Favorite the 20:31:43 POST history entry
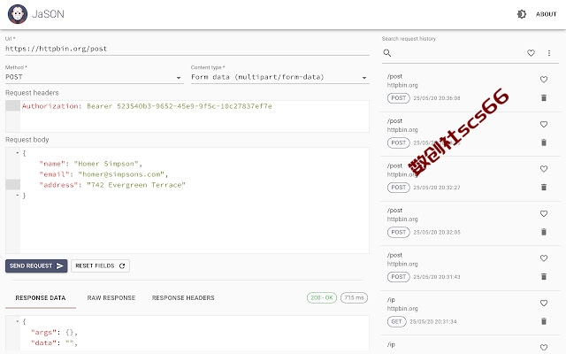Screen dimensions: 566x354 [x=544, y=258]
